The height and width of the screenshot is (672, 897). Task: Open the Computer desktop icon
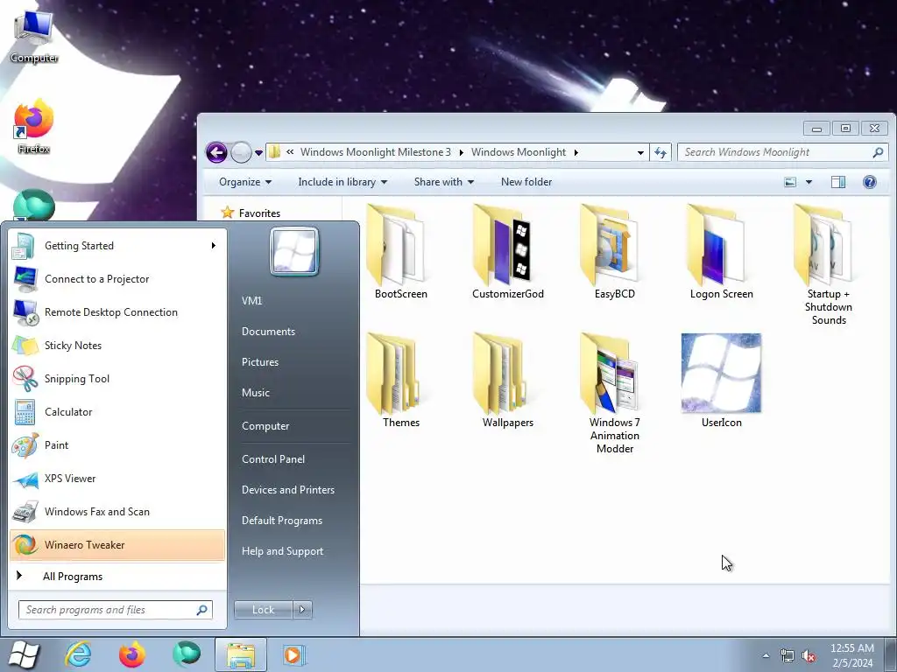[x=34, y=35]
